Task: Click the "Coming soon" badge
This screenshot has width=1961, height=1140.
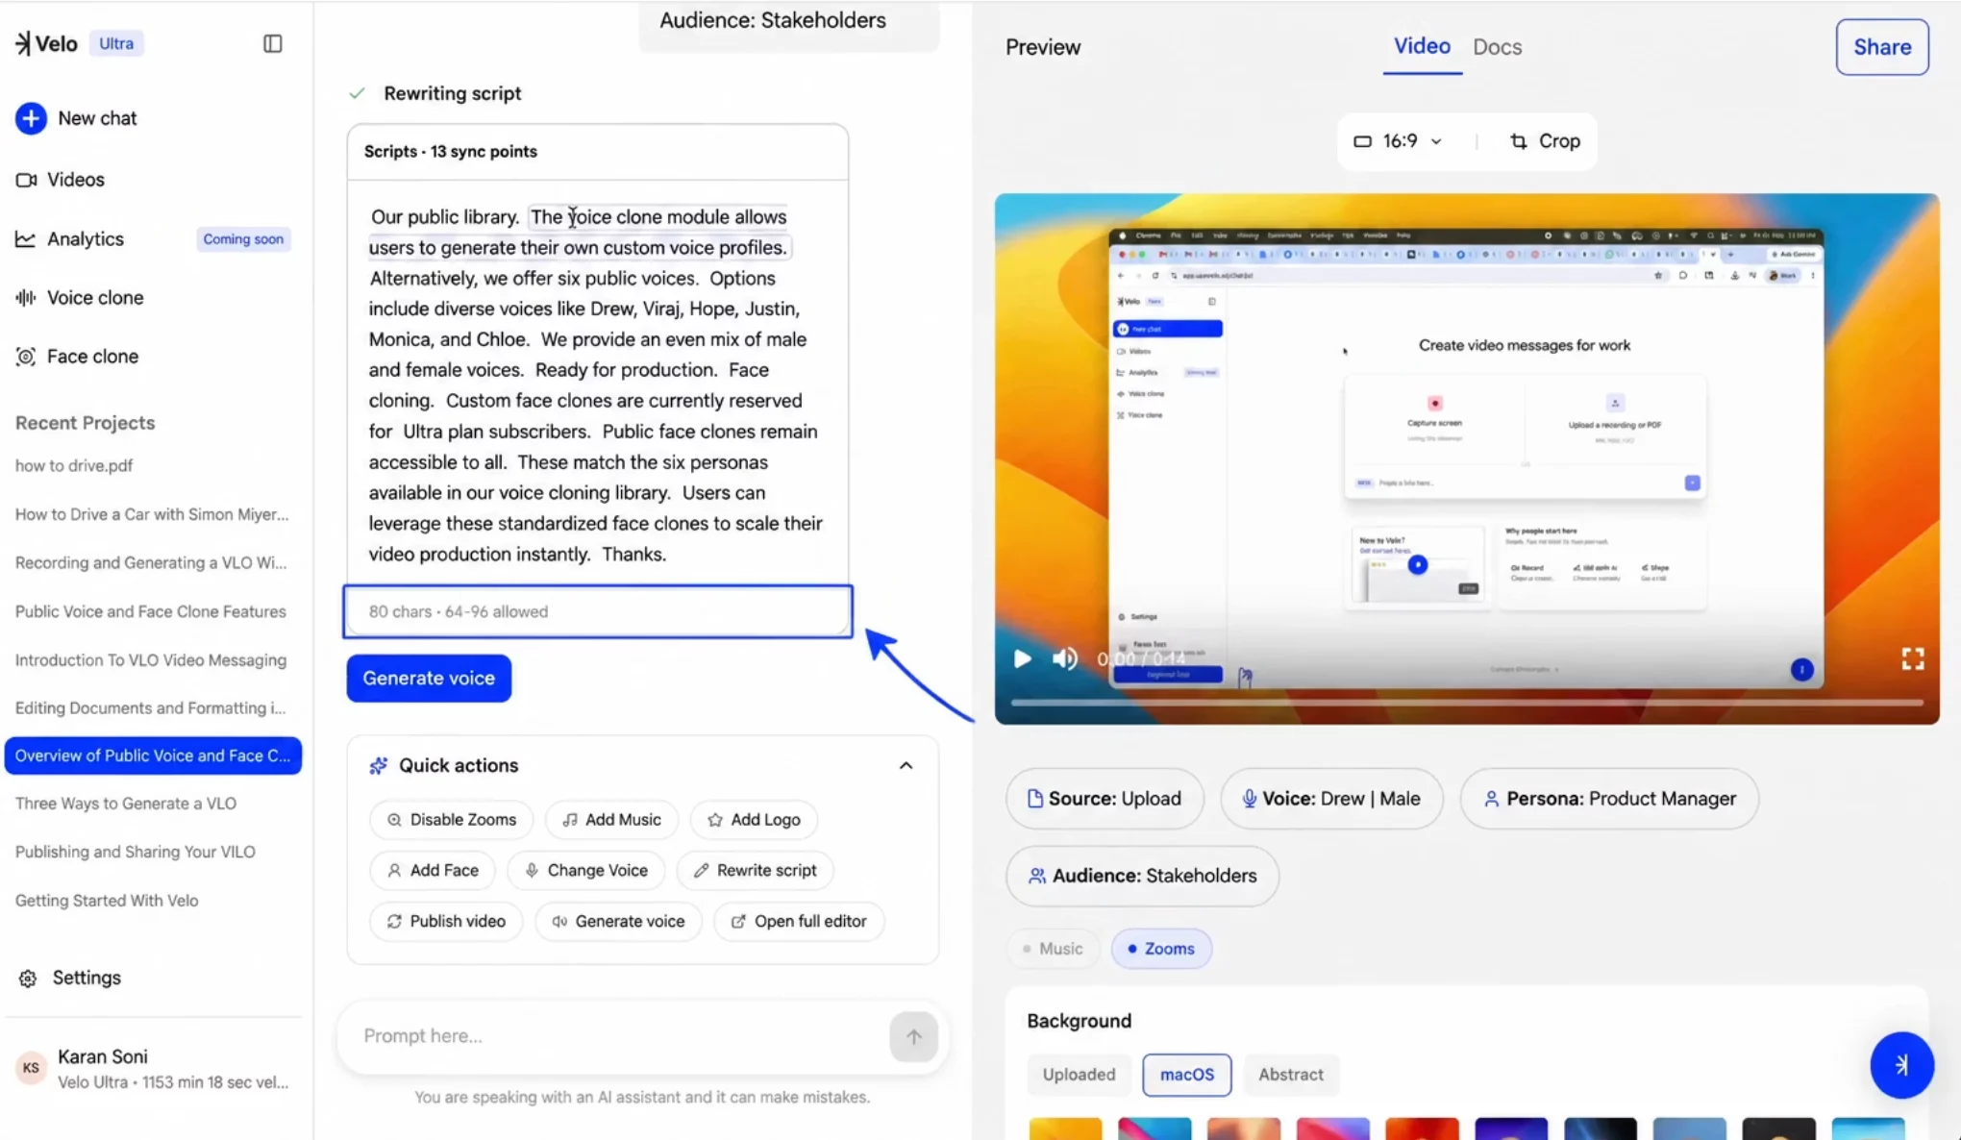Action: point(243,239)
